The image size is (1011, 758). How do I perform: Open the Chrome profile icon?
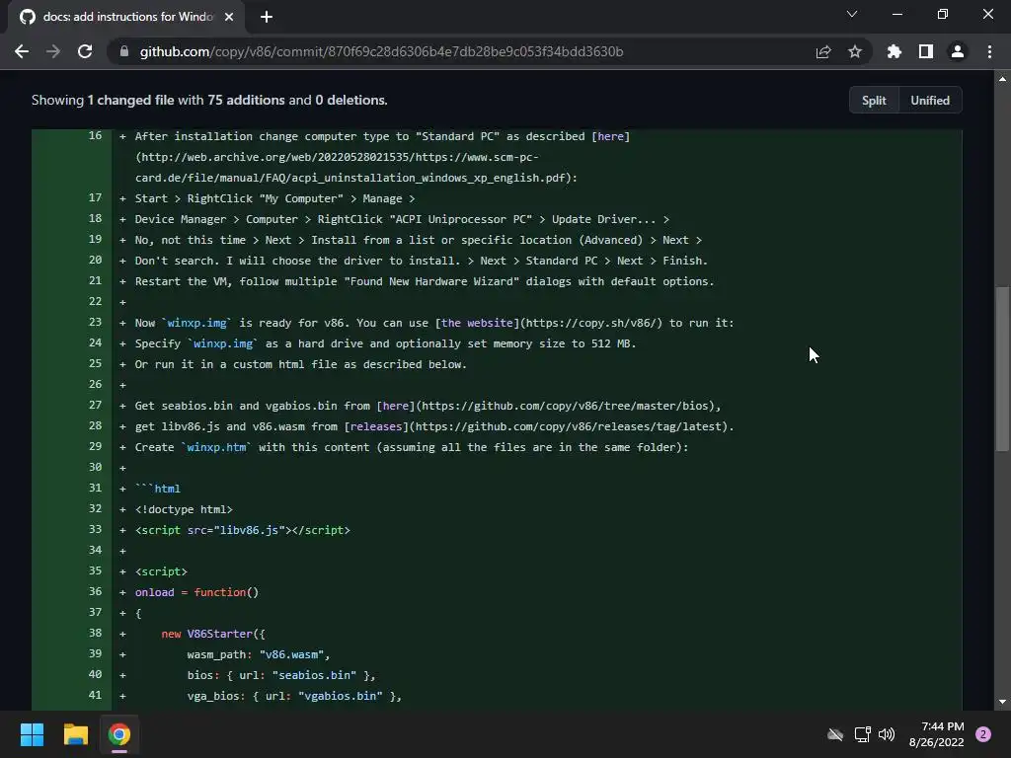[x=958, y=51]
